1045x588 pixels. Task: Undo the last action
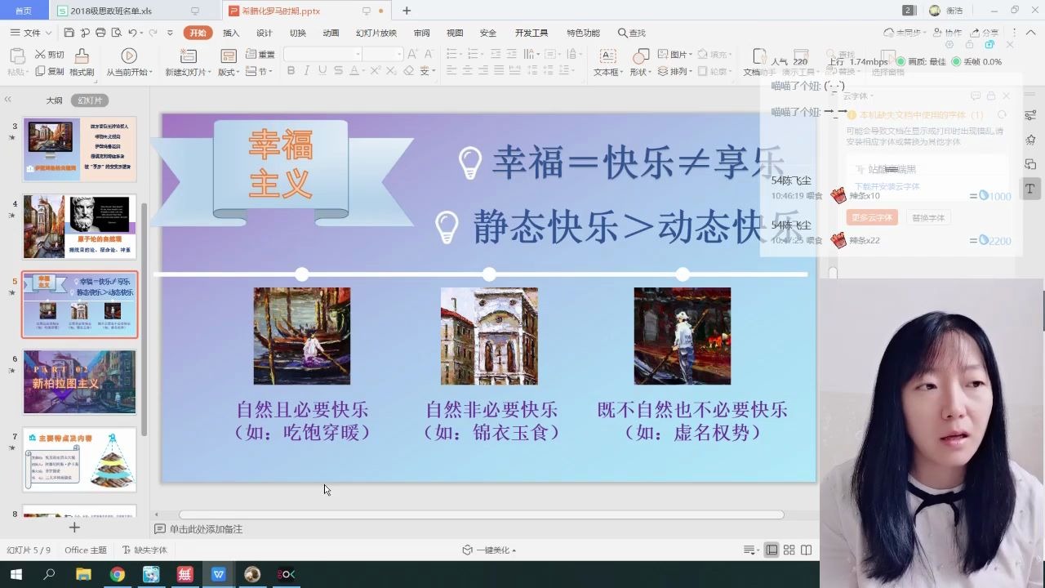132,33
